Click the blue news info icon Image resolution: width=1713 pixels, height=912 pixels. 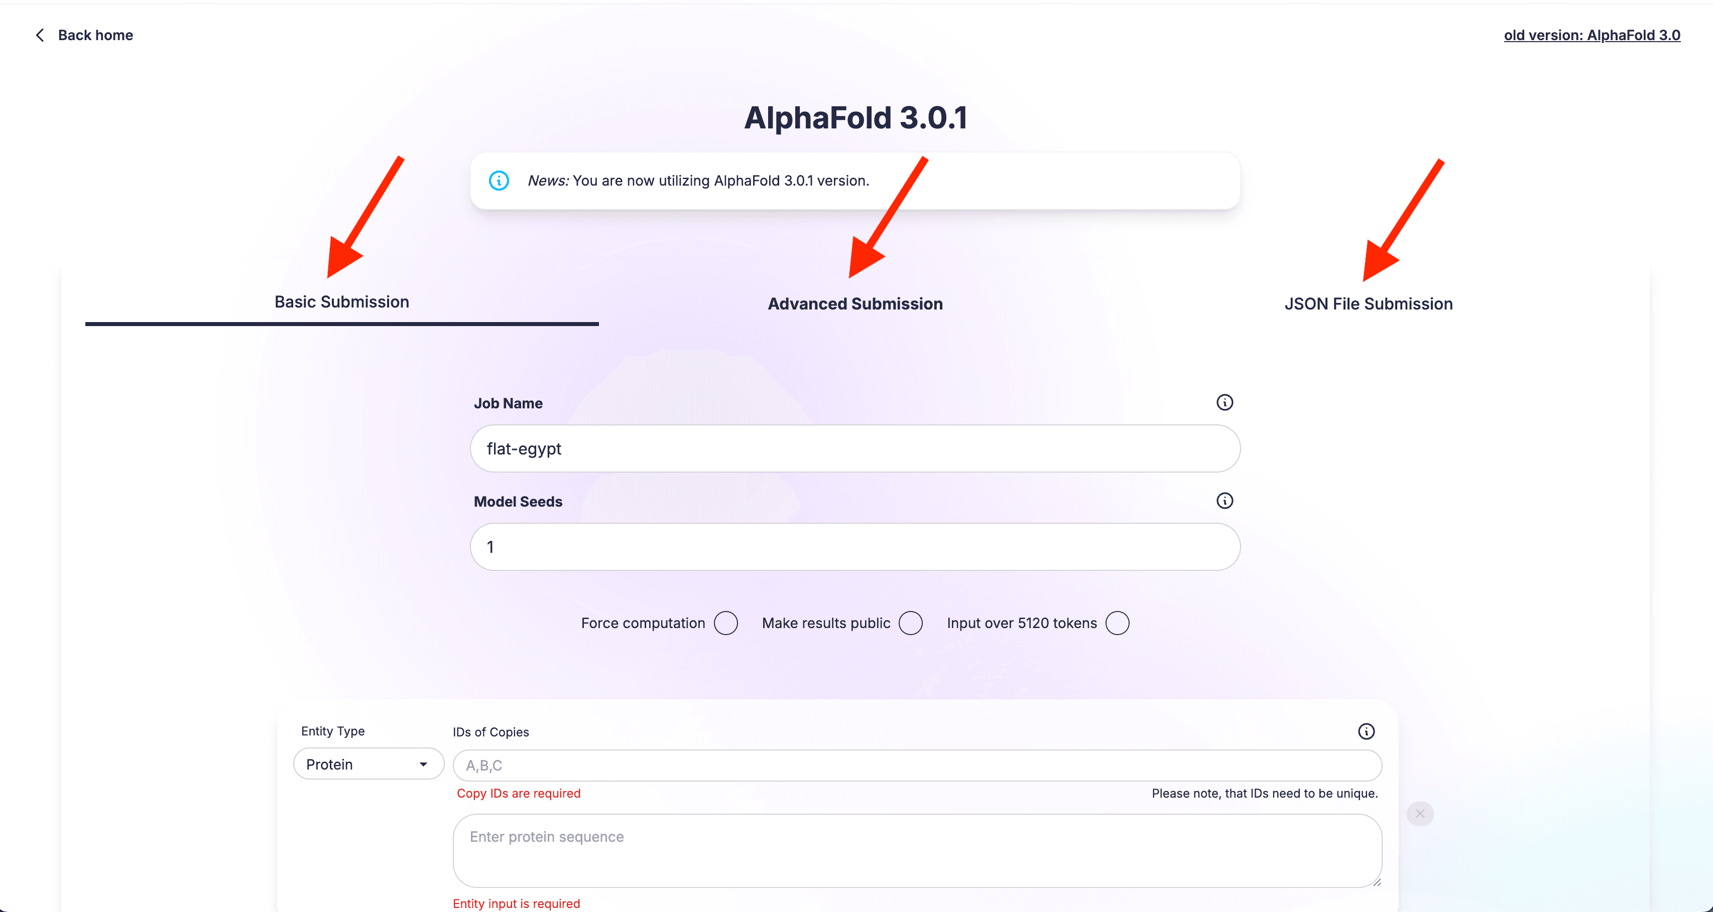pyautogui.click(x=499, y=181)
